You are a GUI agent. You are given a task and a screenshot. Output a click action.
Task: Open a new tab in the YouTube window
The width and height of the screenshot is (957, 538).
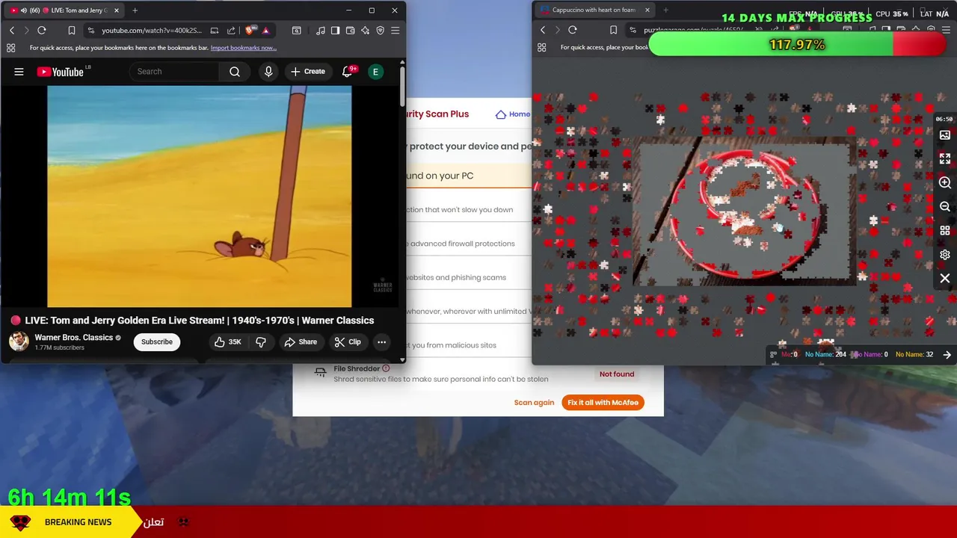pos(135,10)
